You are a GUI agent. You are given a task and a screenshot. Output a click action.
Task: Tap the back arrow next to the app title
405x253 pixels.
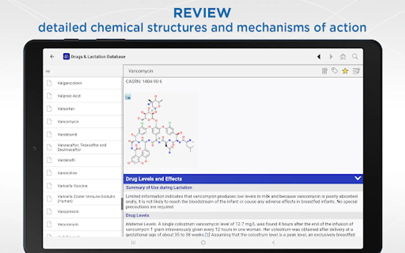pos(52,57)
